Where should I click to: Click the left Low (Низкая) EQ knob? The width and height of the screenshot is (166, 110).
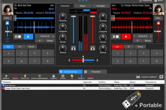(x=63, y=37)
